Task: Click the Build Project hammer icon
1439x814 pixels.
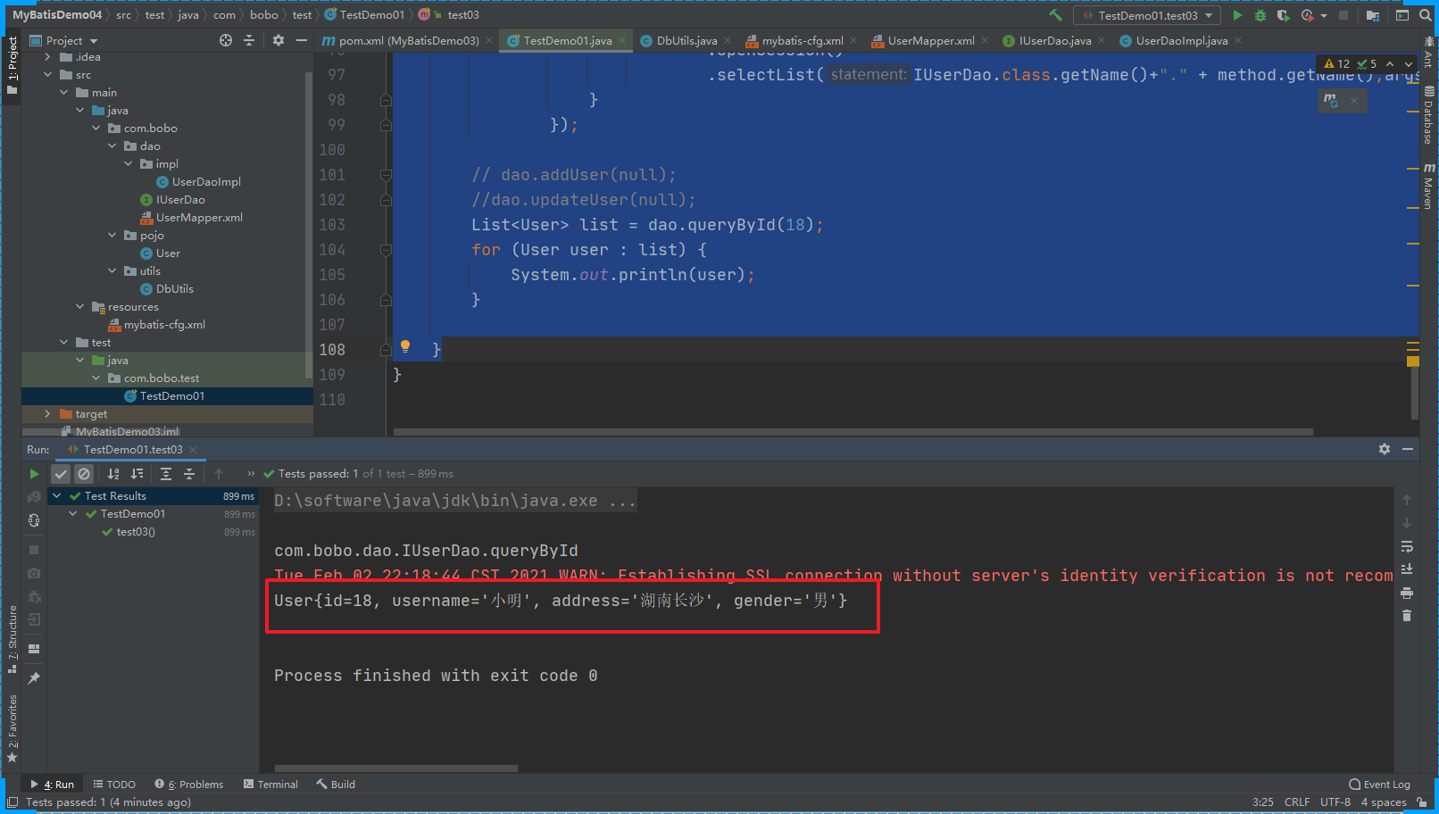Action: 1055,15
